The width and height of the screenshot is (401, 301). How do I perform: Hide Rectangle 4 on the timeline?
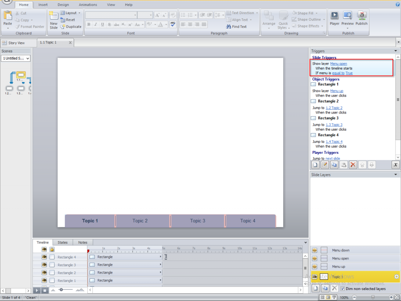tap(43, 257)
